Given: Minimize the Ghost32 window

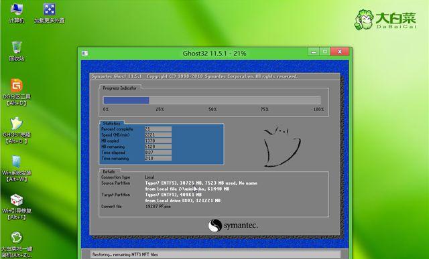Looking at the screenshot, I should [x=314, y=52].
